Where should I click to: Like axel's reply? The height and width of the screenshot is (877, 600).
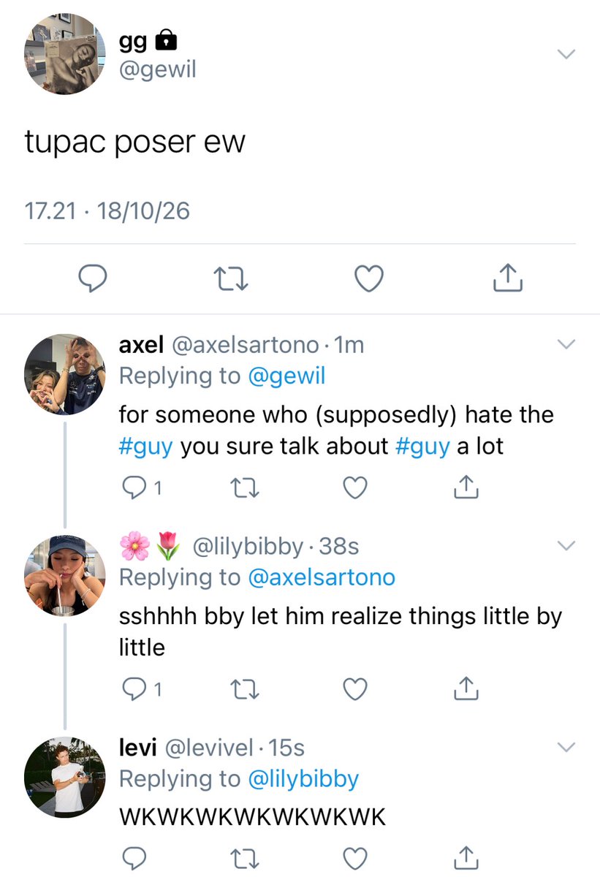(355, 487)
